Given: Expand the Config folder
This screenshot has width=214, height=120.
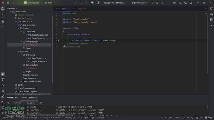Looking at the screenshot, I should [13, 85].
